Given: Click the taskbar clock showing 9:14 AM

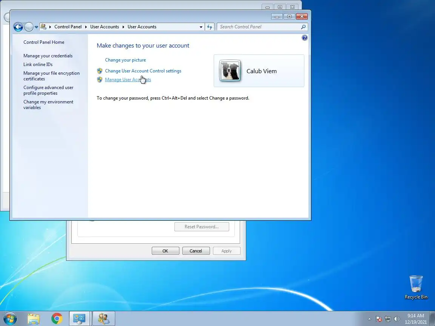Looking at the screenshot, I should pos(416,319).
